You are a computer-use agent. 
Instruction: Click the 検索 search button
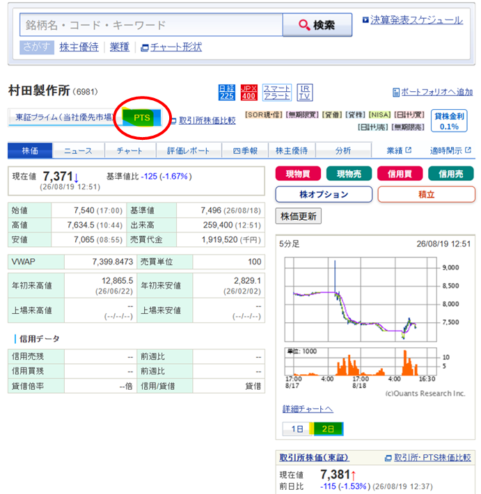tap(317, 25)
